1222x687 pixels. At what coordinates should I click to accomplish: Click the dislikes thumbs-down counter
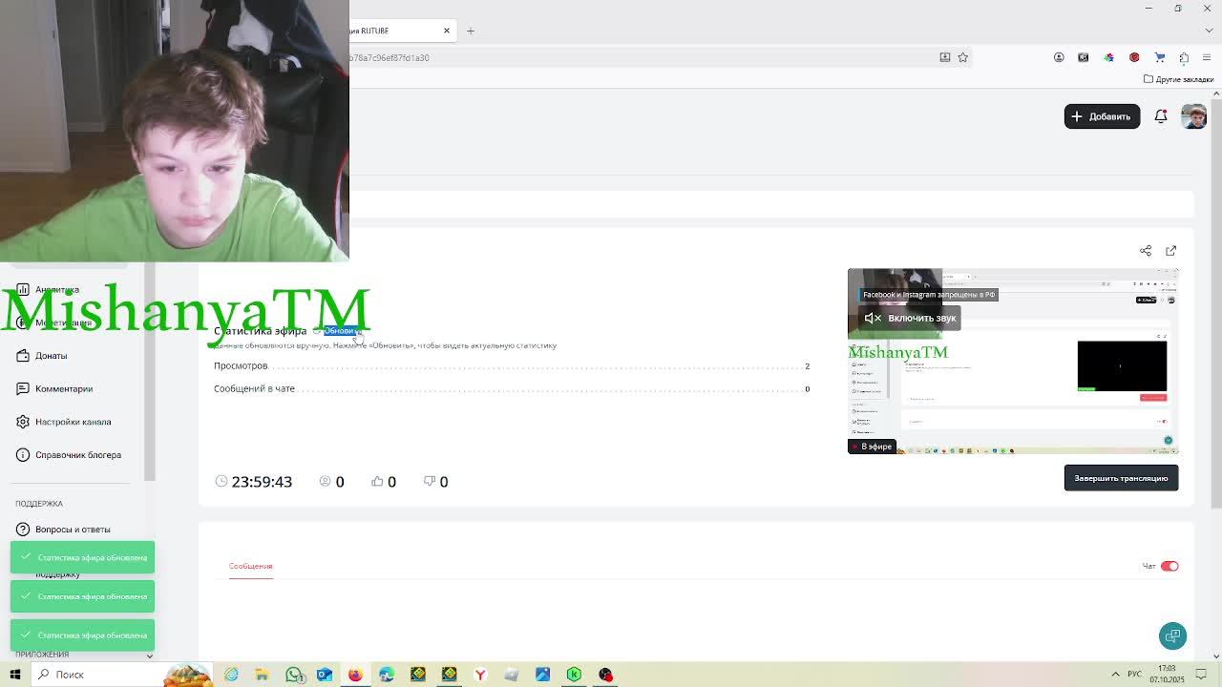[x=435, y=482]
